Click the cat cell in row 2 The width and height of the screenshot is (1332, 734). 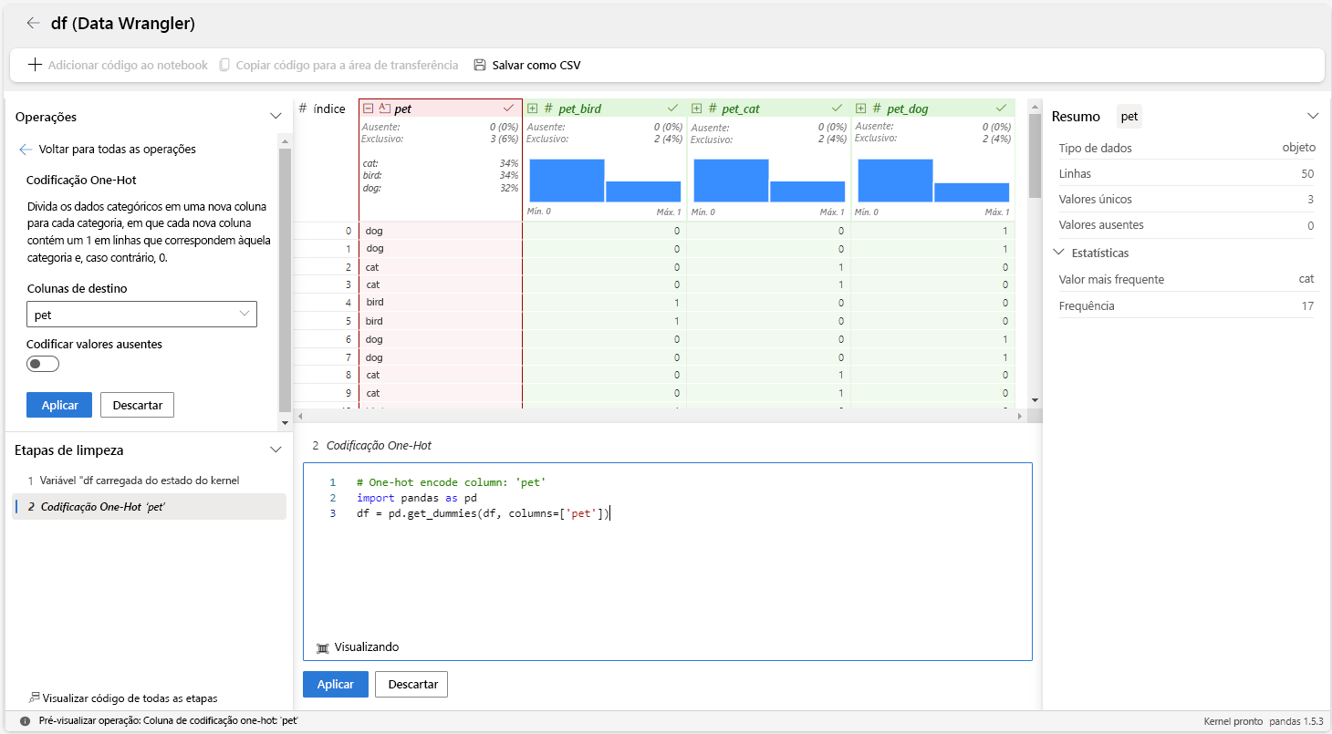tap(441, 267)
